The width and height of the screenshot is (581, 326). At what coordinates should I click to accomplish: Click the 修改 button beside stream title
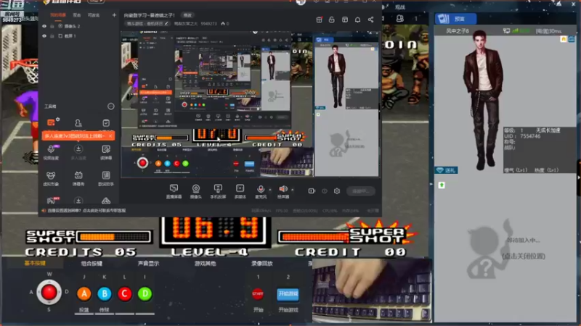(x=187, y=15)
